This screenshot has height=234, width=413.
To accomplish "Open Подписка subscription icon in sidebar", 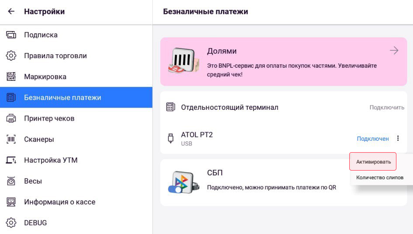I will 11,35.
